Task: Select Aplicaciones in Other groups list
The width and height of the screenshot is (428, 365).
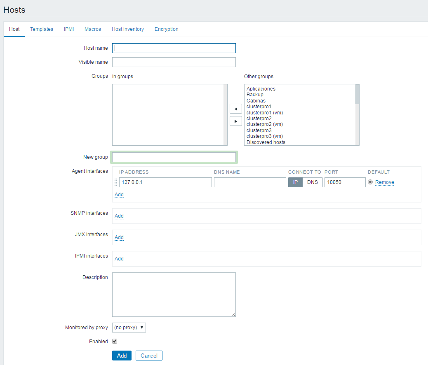Action: pos(261,89)
